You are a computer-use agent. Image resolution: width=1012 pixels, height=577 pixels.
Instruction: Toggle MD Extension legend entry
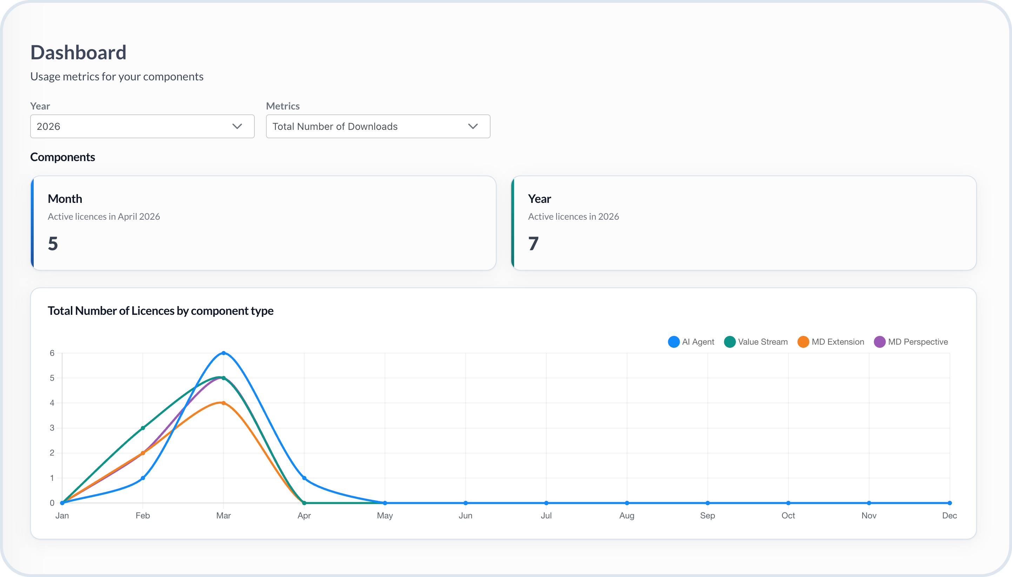831,341
